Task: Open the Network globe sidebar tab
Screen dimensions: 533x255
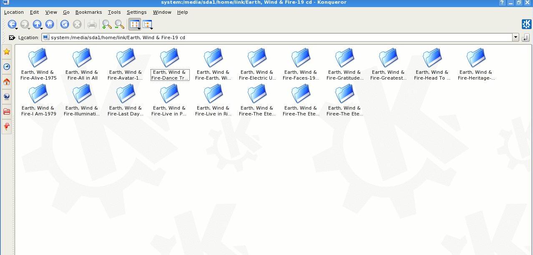Action: click(x=7, y=97)
